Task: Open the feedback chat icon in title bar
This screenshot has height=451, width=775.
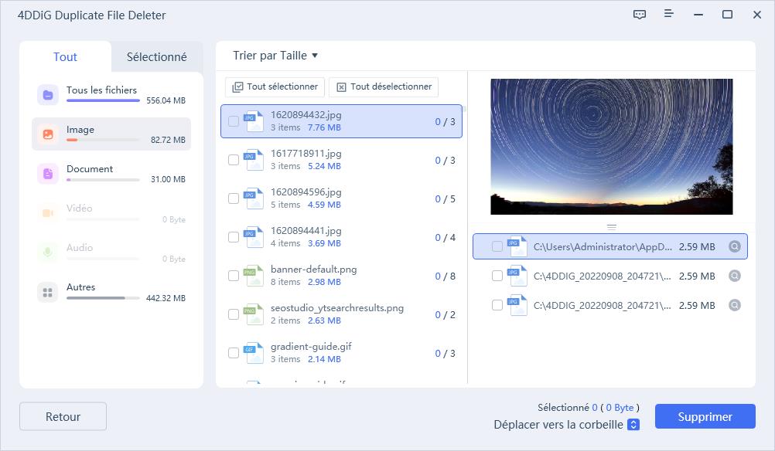Action: (x=640, y=15)
